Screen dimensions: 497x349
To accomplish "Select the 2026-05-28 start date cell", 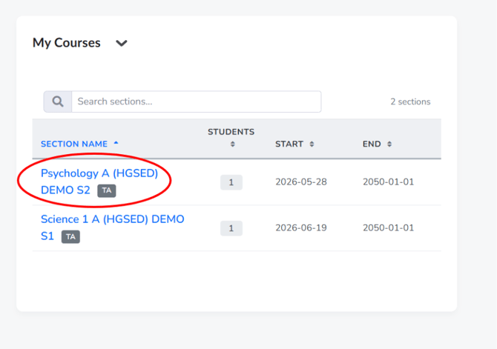I will (301, 182).
